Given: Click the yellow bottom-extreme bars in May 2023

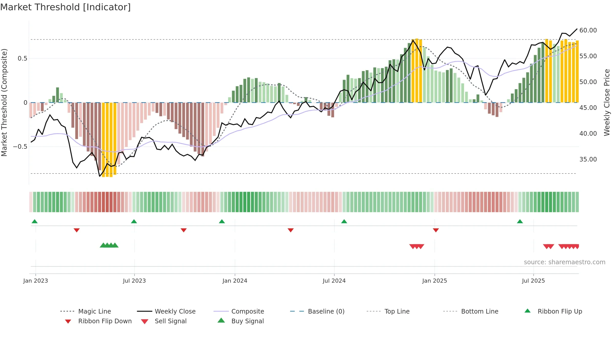Looking at the screenshot, I should pos(109,140).
